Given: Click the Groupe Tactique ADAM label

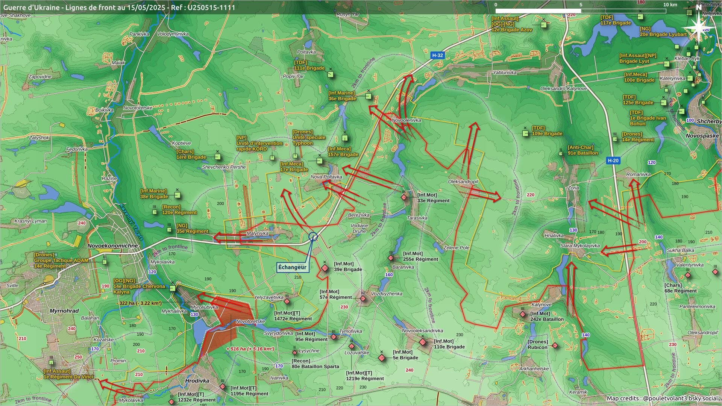Looking at the screenshot, I should 61,260.
